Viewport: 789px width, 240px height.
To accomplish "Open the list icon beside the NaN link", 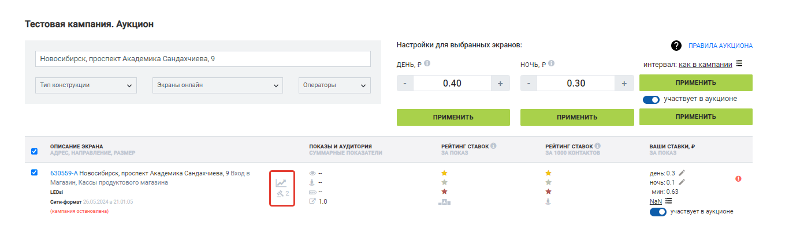I will point(669,201).
